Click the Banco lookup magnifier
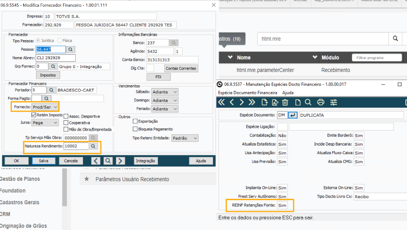The width and height of the screenshot is (407, 230). coord(174,43)
